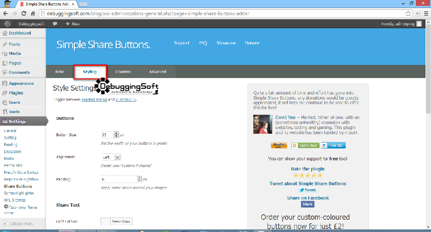Switch to the Advanced tab
431x232 pixels.
[x=157, y=72]
